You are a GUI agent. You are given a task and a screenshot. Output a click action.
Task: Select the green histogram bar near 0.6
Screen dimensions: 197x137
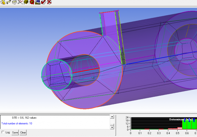coord(184,124)
